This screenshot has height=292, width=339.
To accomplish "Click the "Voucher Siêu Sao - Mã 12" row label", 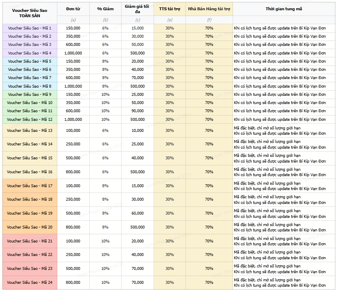I will [x=29, y=119].
